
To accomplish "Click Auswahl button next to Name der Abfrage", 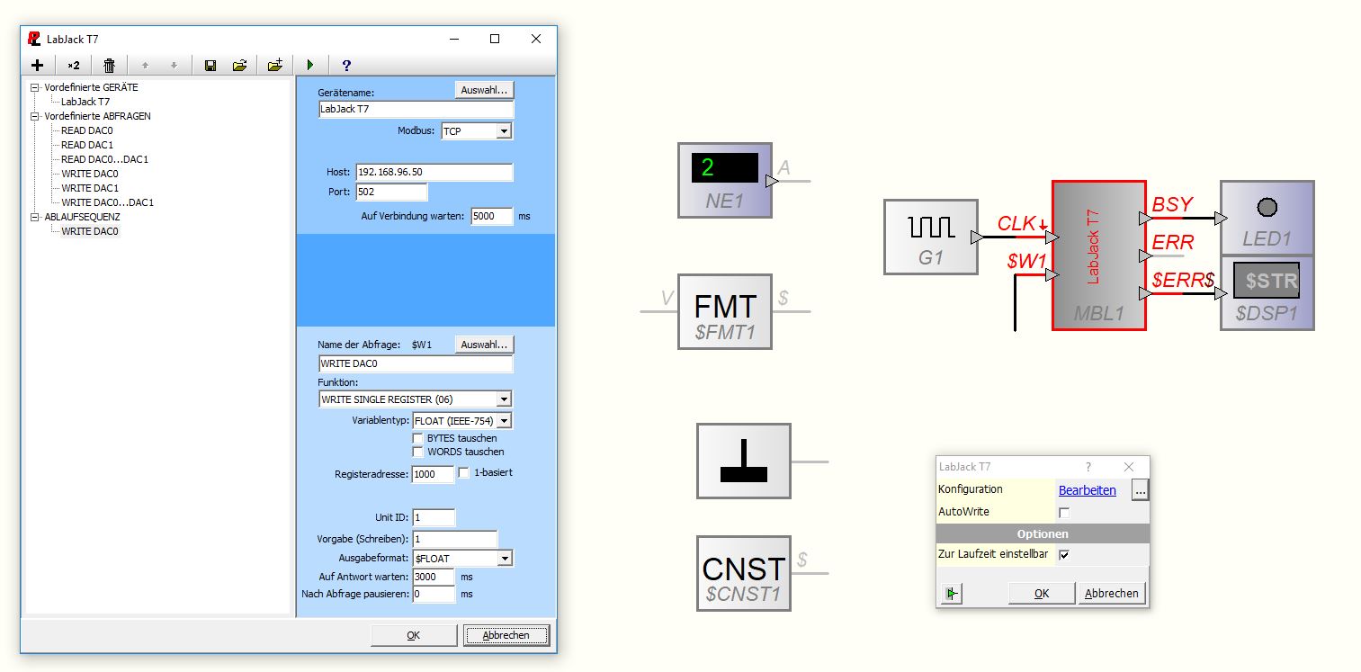I will click(484, 345).
